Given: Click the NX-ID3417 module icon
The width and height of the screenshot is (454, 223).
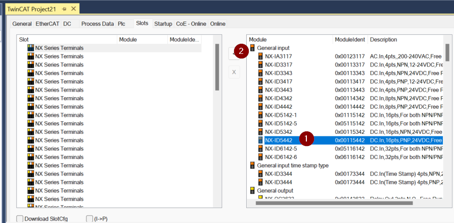Looking at the screenshot, I should (x=260, y=82).
